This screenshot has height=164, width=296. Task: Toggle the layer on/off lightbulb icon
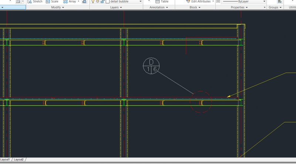click(93, 1)
